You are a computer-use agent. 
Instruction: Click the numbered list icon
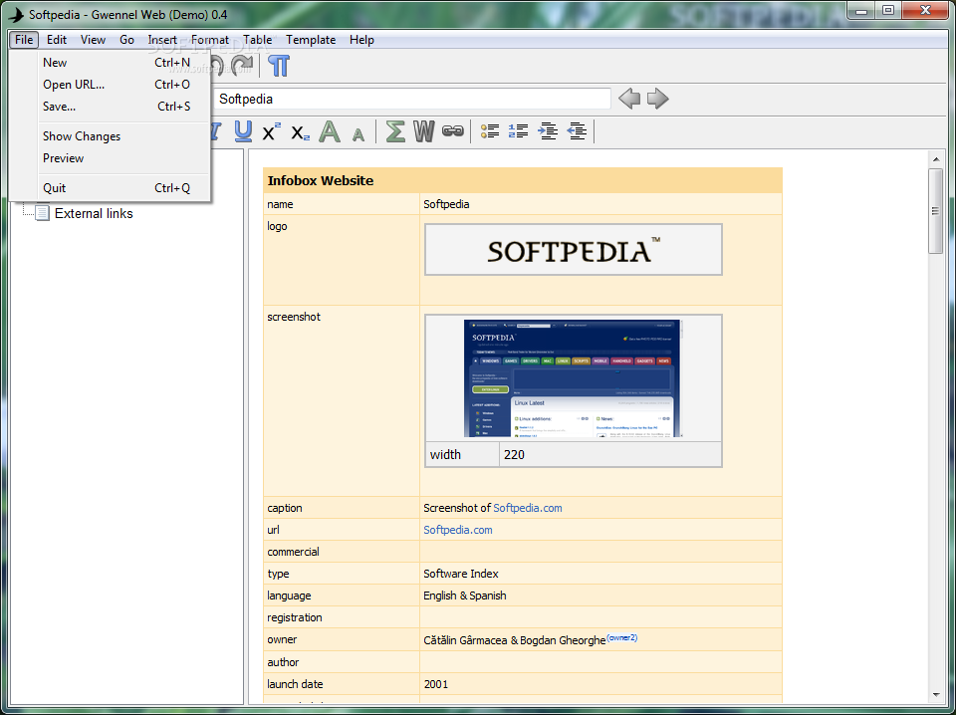click(x=518, y=130)
